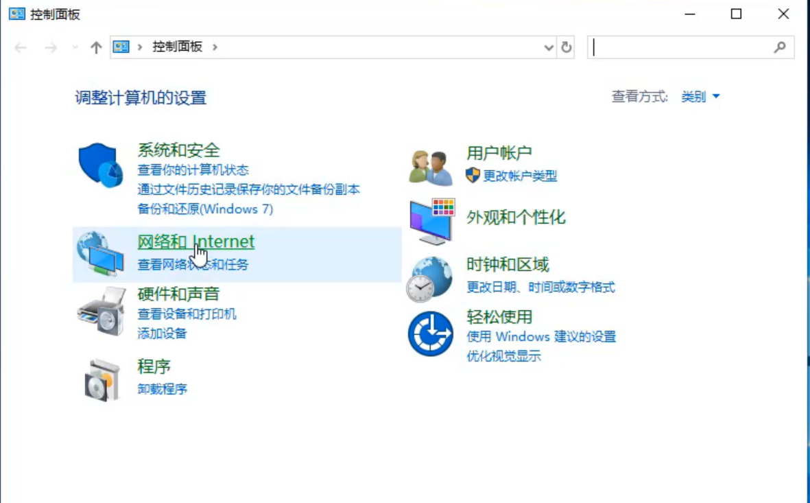Click the Hardware and Sound printer icon
Viewport: 810px width, 503px height.
102,312
